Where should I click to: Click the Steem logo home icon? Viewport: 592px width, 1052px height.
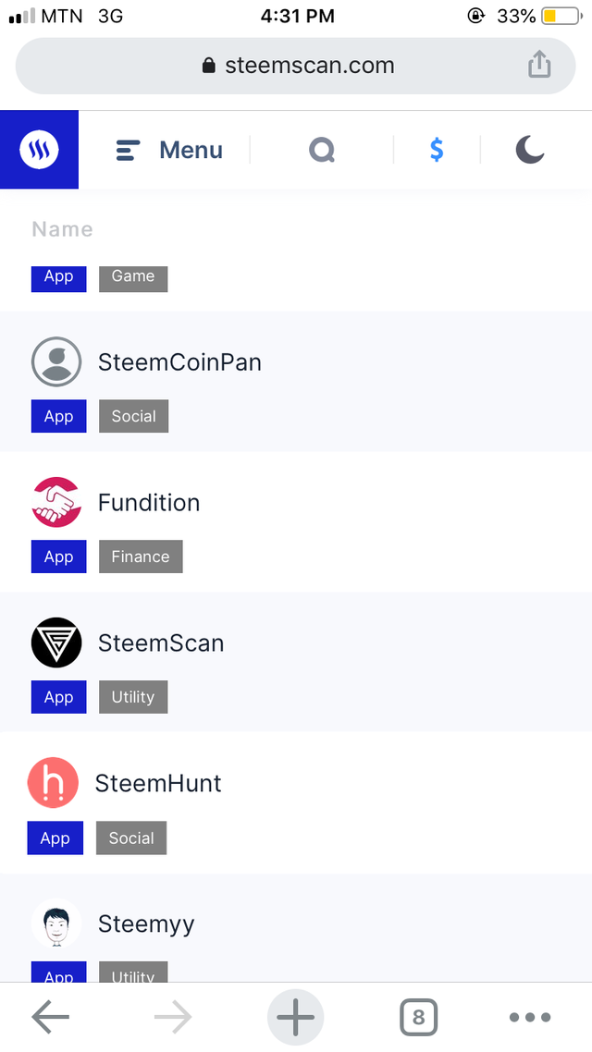[39, 150]
